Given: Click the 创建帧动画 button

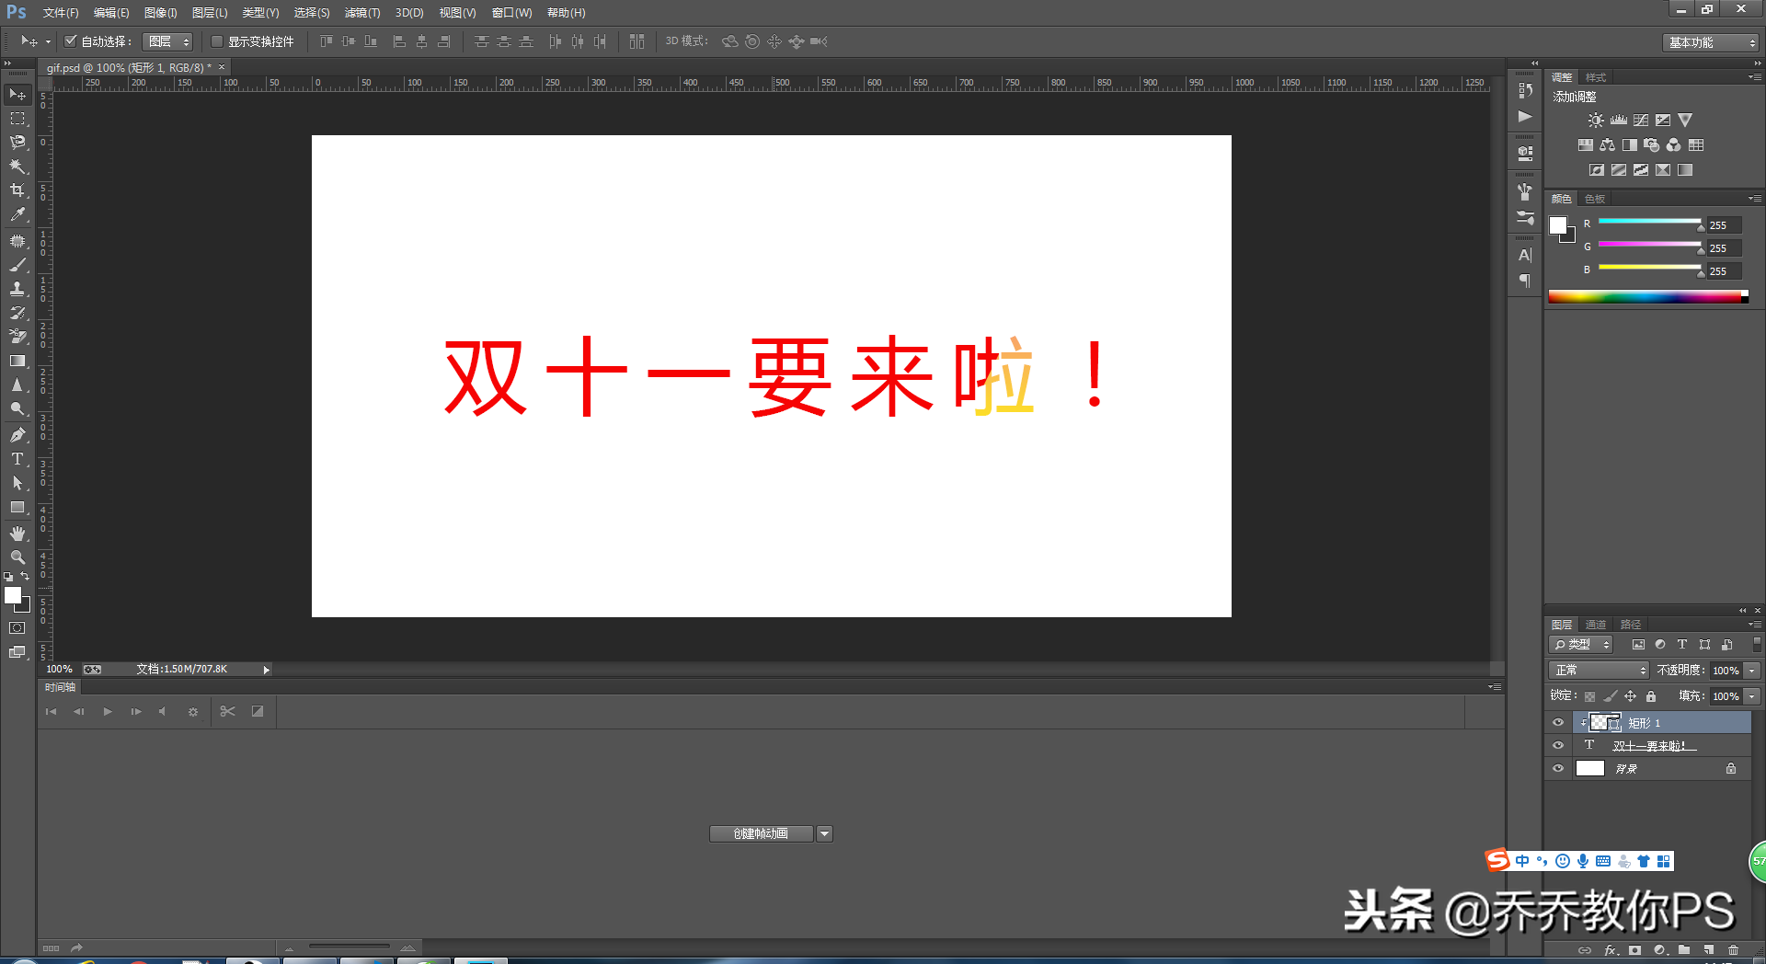Looking at the screenshot, I should tap(761, 834).
